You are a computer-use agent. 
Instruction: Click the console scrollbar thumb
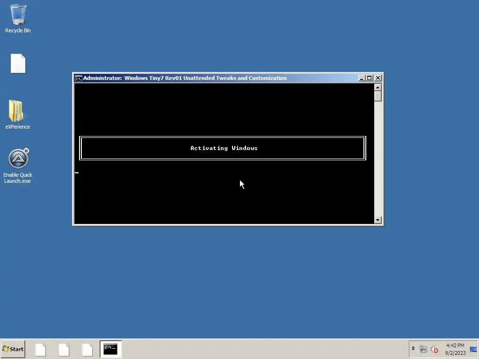378,96
